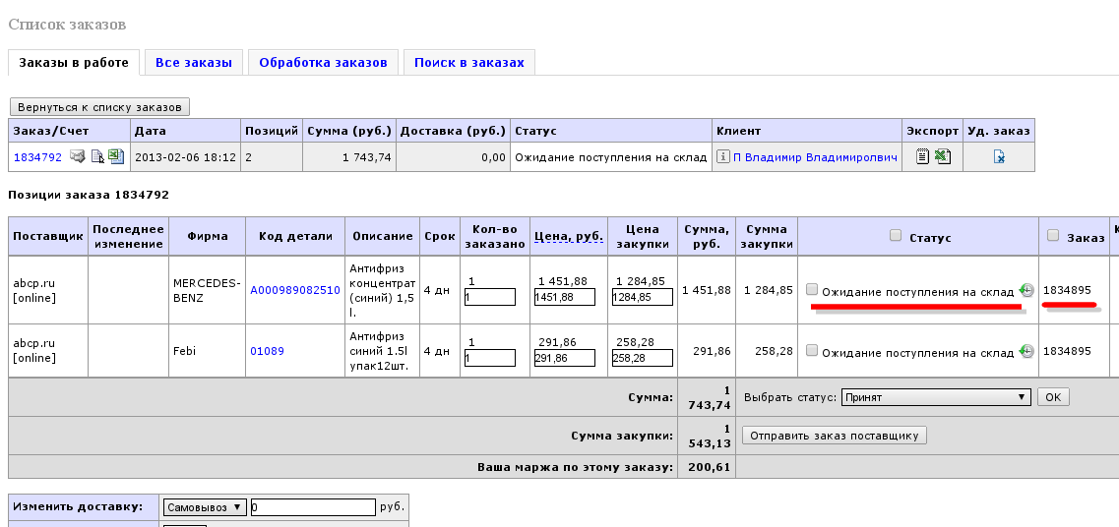1119x527 pixels.
Task: Open the Поиск в заказах tab
Action: coord(469,63)
